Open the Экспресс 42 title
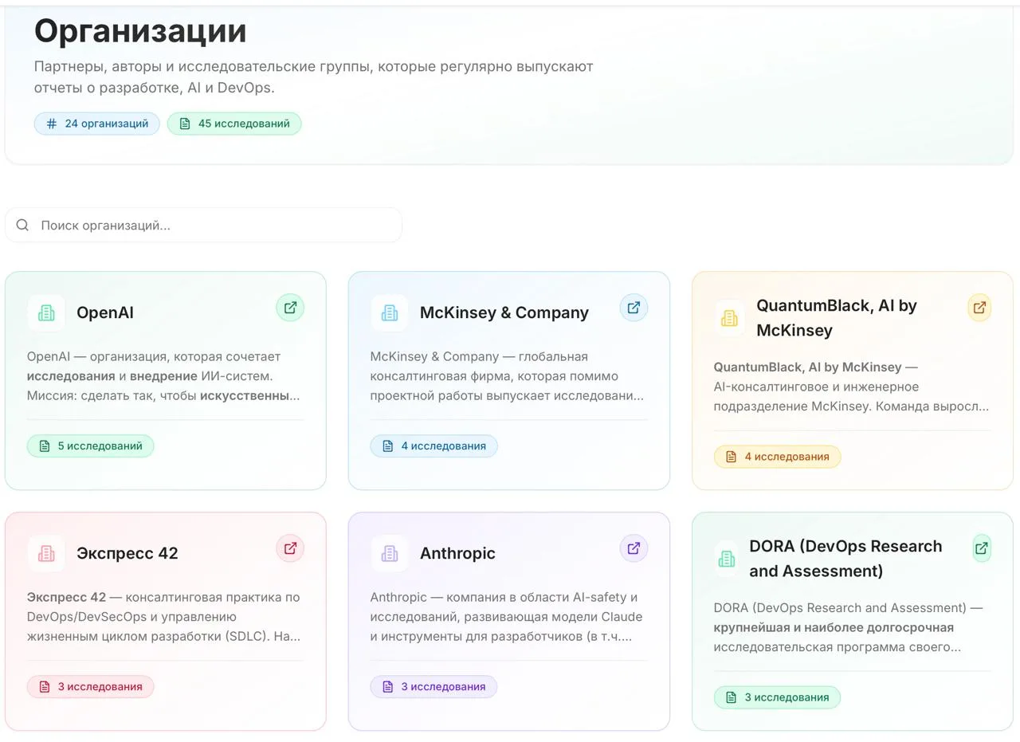Viewport: 1020px width, 742px height. pos(127,554)
